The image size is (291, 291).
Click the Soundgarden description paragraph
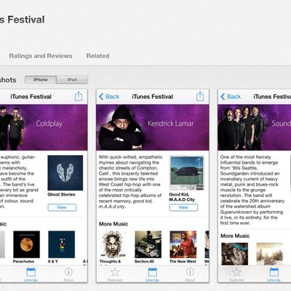click(x=252, y=190)
